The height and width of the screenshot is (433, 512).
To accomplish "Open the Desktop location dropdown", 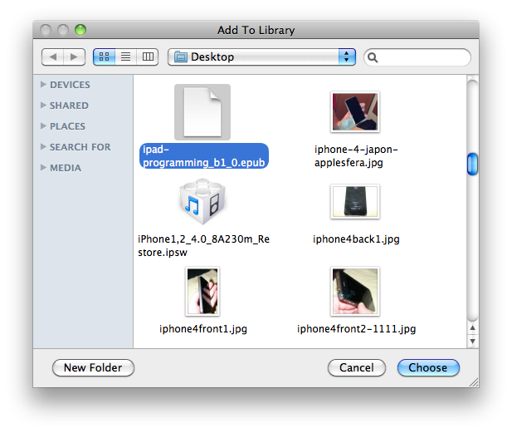I will [261, 57].
